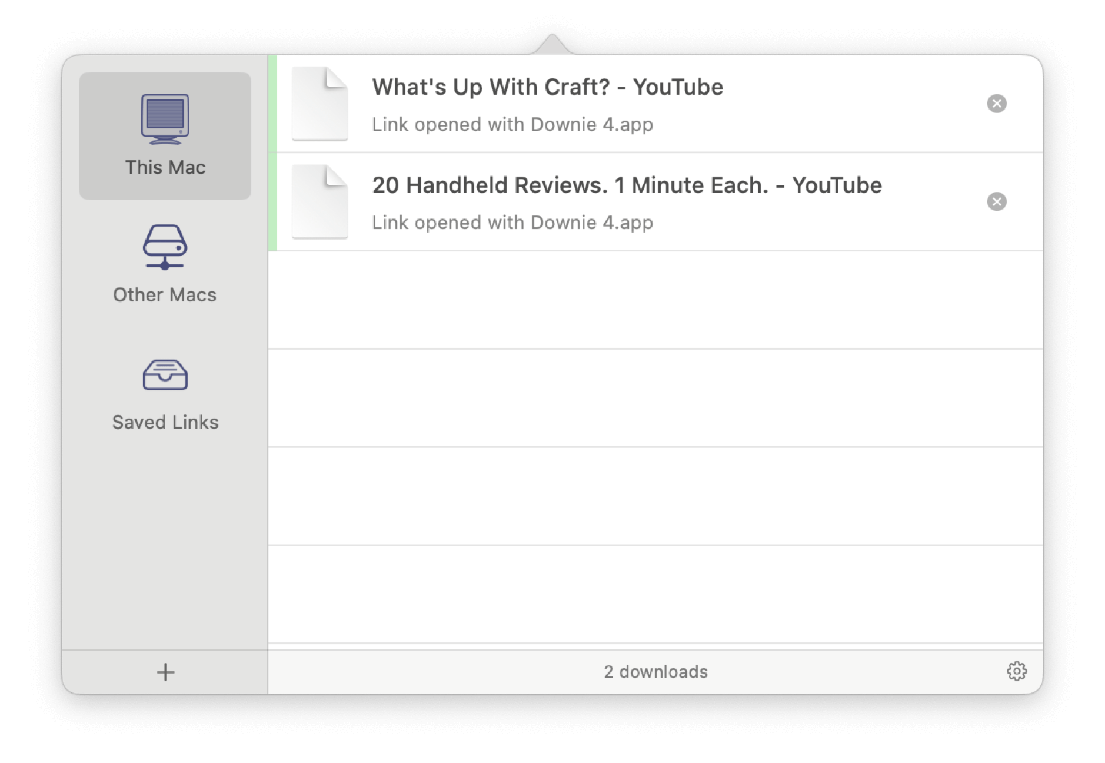Click "Link opened with Downie 4.app" under Craft

point(512,125)
